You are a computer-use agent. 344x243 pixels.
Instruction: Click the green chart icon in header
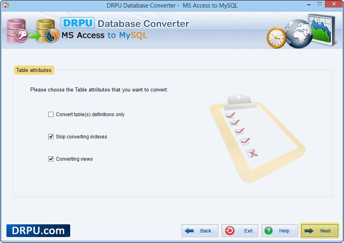(x=322, y=29)
